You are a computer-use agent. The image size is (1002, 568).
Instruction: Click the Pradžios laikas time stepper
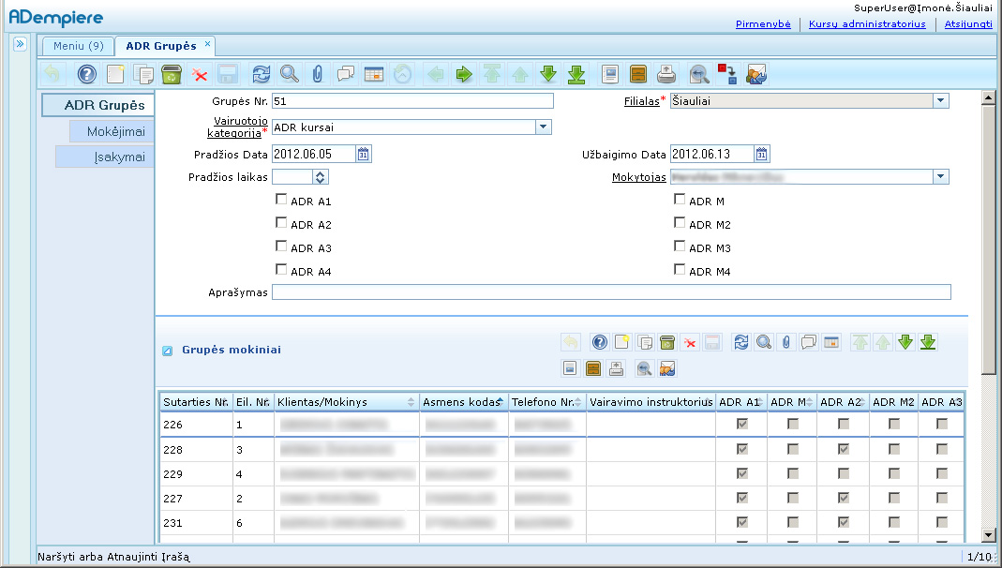click(x=321, y=177)
